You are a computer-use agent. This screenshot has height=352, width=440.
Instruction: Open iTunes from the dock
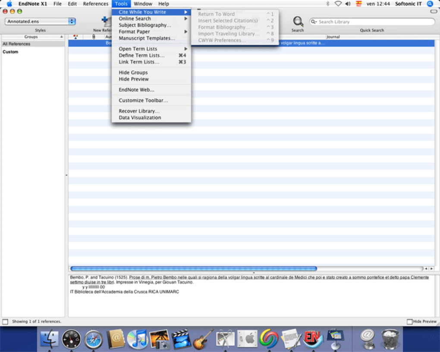(x=137, y=339)
